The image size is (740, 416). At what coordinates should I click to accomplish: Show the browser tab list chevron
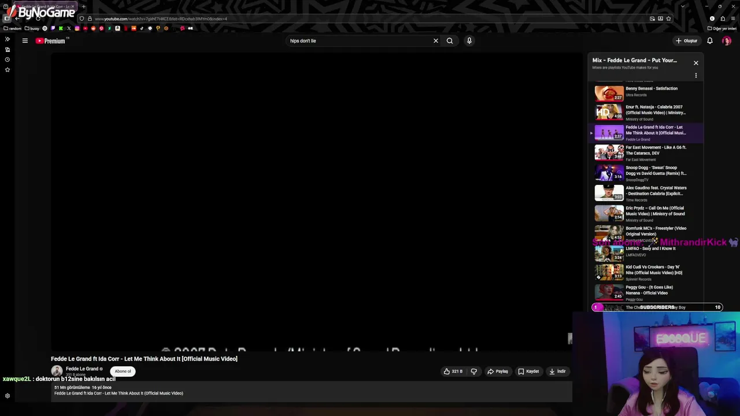pos(683,6)
